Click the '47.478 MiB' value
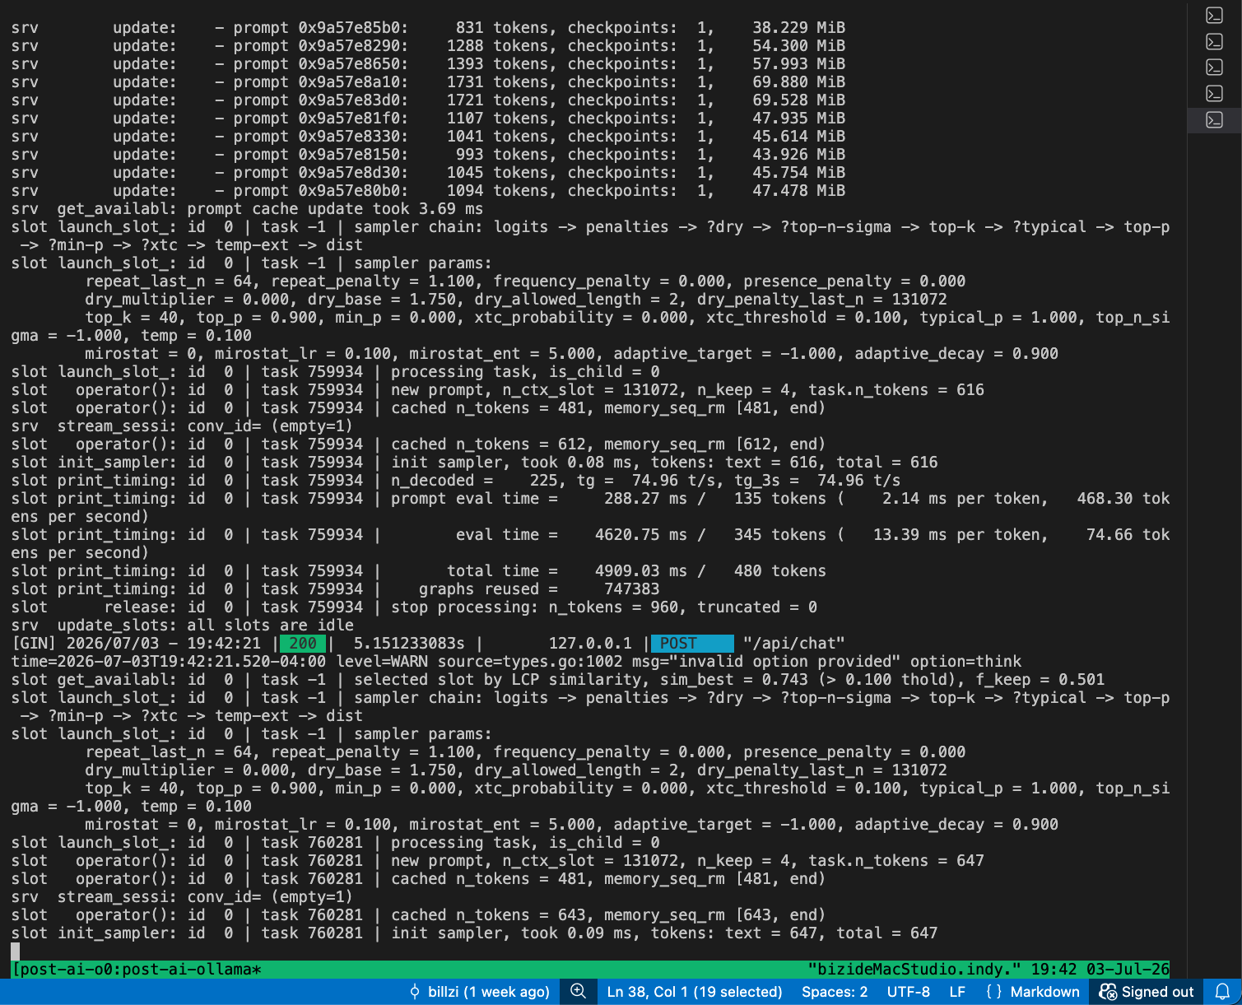Image resolution: width=1242 pixels, height=1005 pixels. (x=799, y=191)
